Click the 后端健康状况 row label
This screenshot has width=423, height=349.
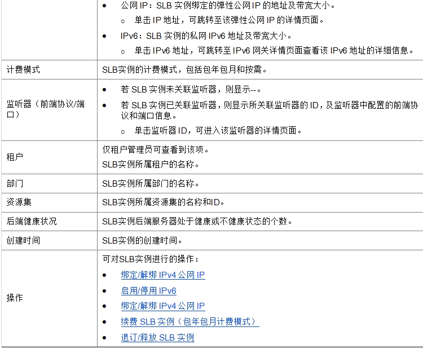point(32,221)
